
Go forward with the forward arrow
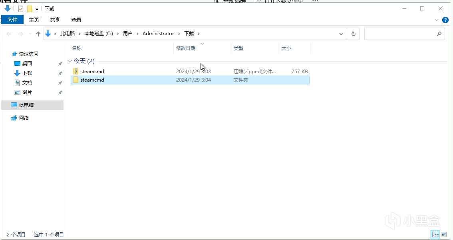coord(20,34)
